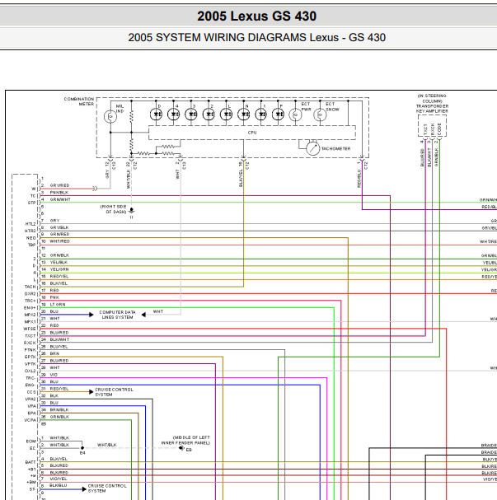Click the arrowhead on the BLU wire into COMPUTER DATA LINES SYSTEM
The width and height of the screenshot is (497, 500).
coord(91,315)
